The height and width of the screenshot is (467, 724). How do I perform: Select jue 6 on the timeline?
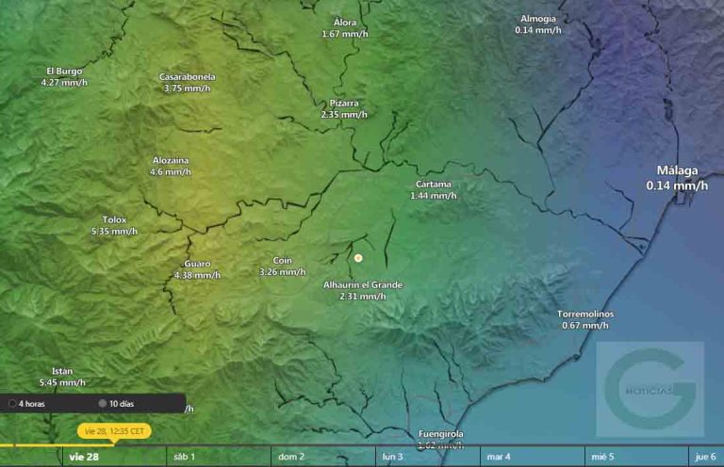[x=704, y=457]
